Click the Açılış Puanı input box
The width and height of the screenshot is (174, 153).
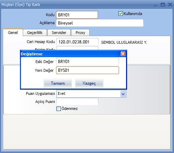77,102
